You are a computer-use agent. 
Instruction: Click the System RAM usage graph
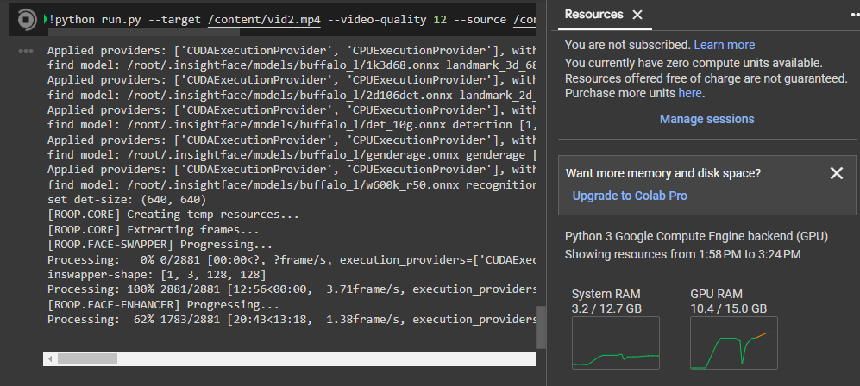point(615,343)
